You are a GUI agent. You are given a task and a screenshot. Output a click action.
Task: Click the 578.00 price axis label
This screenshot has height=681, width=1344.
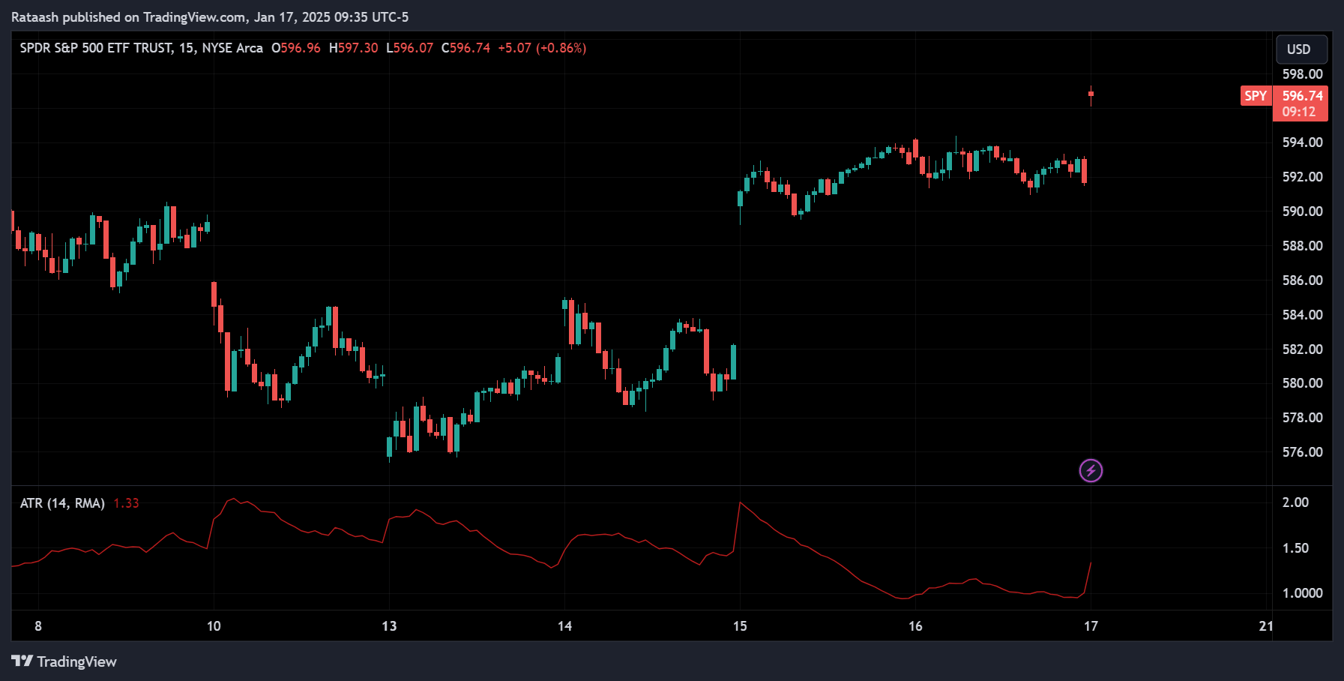(1302, 418)
